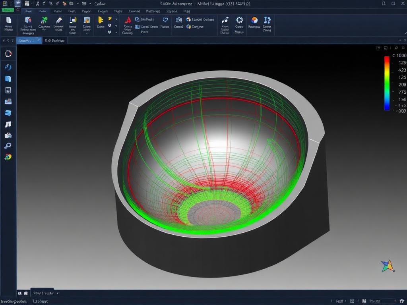Choose the pencil ribbon icon
The width and height of the screenshot is (407, 305).
pyautogui.click(x=59, y=21)
